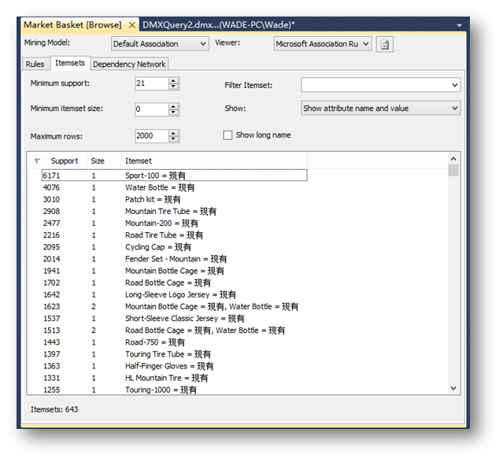Select the Road-750 itemset row

[175, 342]
